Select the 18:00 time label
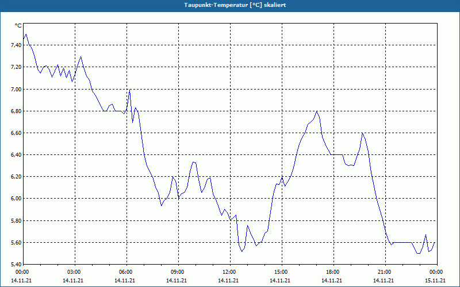This screenshot has width=460, height=287. pyautogui.click(x=333, y=272)
